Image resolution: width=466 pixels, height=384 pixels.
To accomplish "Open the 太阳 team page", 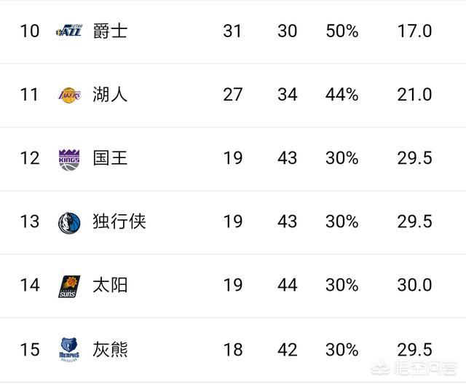I will coord(110,285).
